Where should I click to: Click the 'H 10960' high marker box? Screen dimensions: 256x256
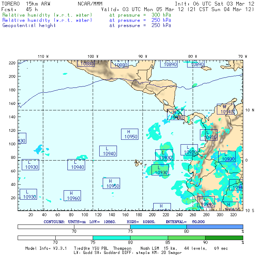(x=72, y=195)
